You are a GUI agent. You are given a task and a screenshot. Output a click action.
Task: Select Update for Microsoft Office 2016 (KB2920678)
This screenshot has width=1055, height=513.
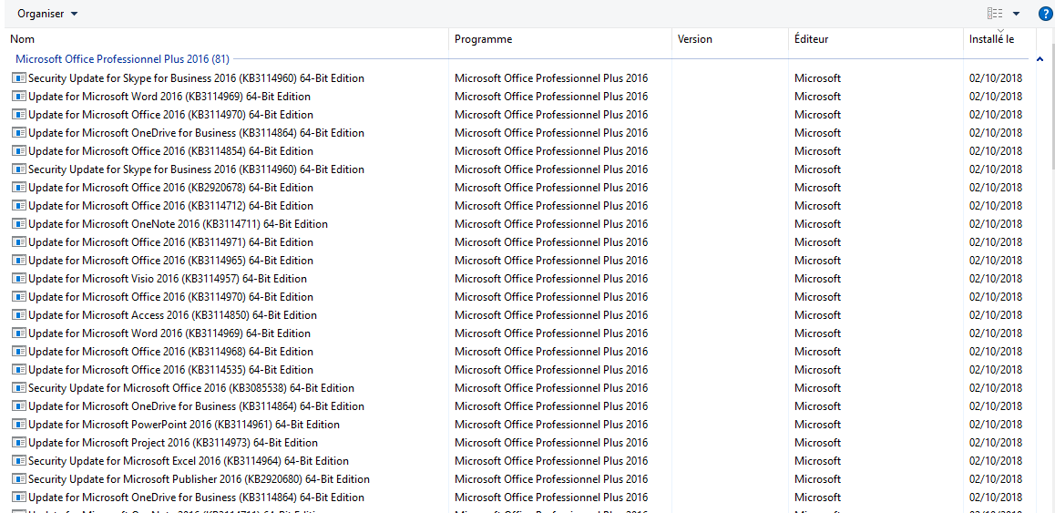point(171,187)
